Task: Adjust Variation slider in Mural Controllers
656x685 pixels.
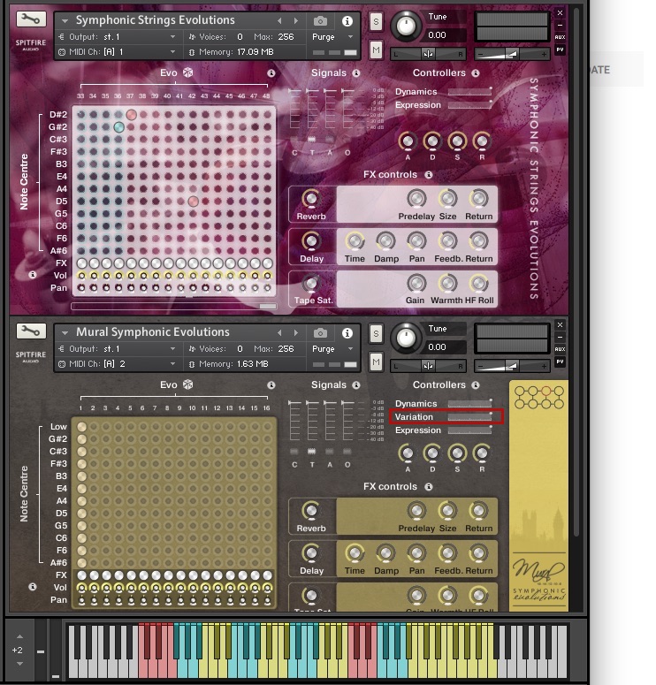Action: coord(469,417)
